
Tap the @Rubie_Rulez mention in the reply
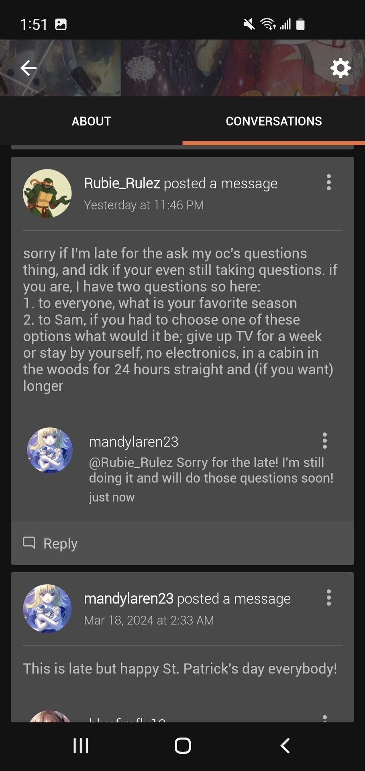[131, 463]
